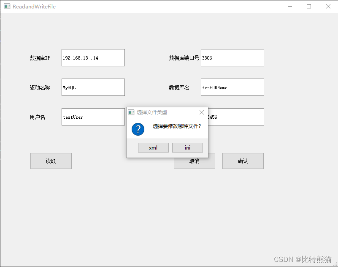Select the ini file type
This screenshot has width=338, height=267.
187,147
